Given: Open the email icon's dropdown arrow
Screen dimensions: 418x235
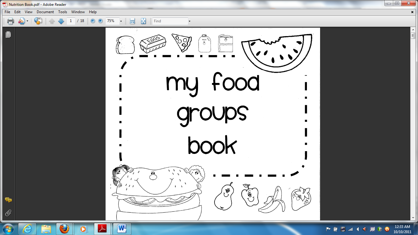Looking at the screenshot, I should [28, 21].
